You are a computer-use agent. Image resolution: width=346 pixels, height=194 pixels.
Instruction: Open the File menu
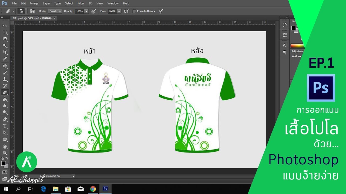(14, 3)
